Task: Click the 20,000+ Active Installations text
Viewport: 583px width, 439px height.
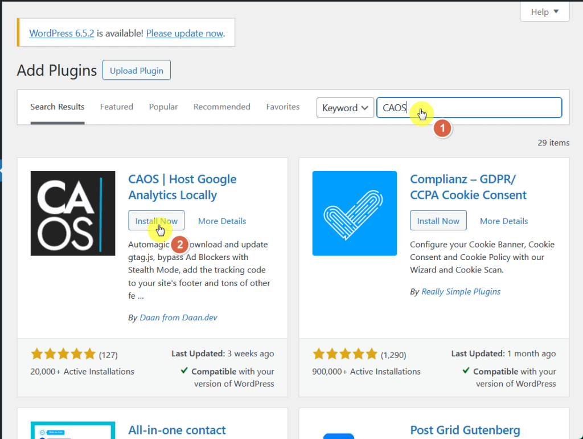Action: pyautogui.click(x=82, y=372)
